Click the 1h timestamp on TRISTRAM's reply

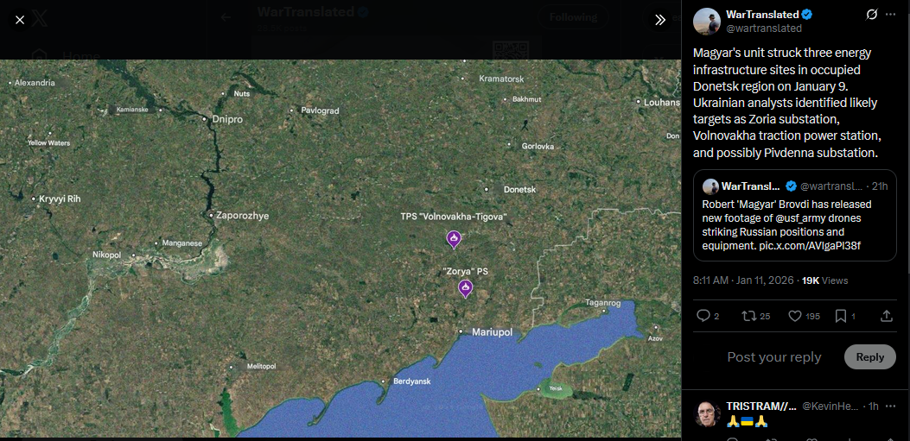pos(874,406)
